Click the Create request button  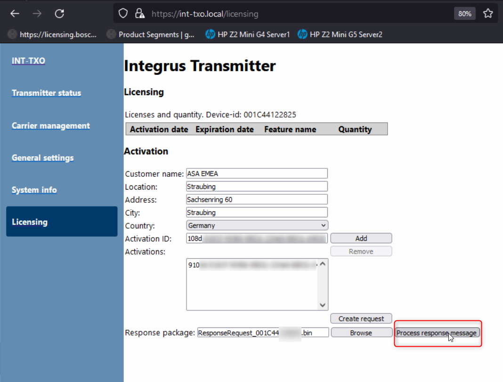pyautogui.click(x=361, y=318)
